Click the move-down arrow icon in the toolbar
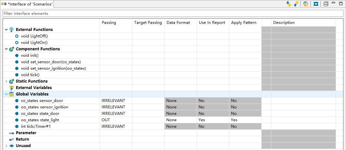 288,4
